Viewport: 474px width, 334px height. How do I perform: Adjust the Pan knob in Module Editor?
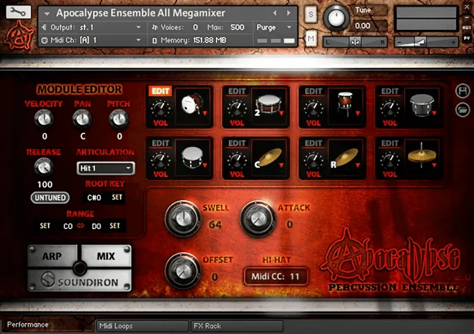(82, 119)
